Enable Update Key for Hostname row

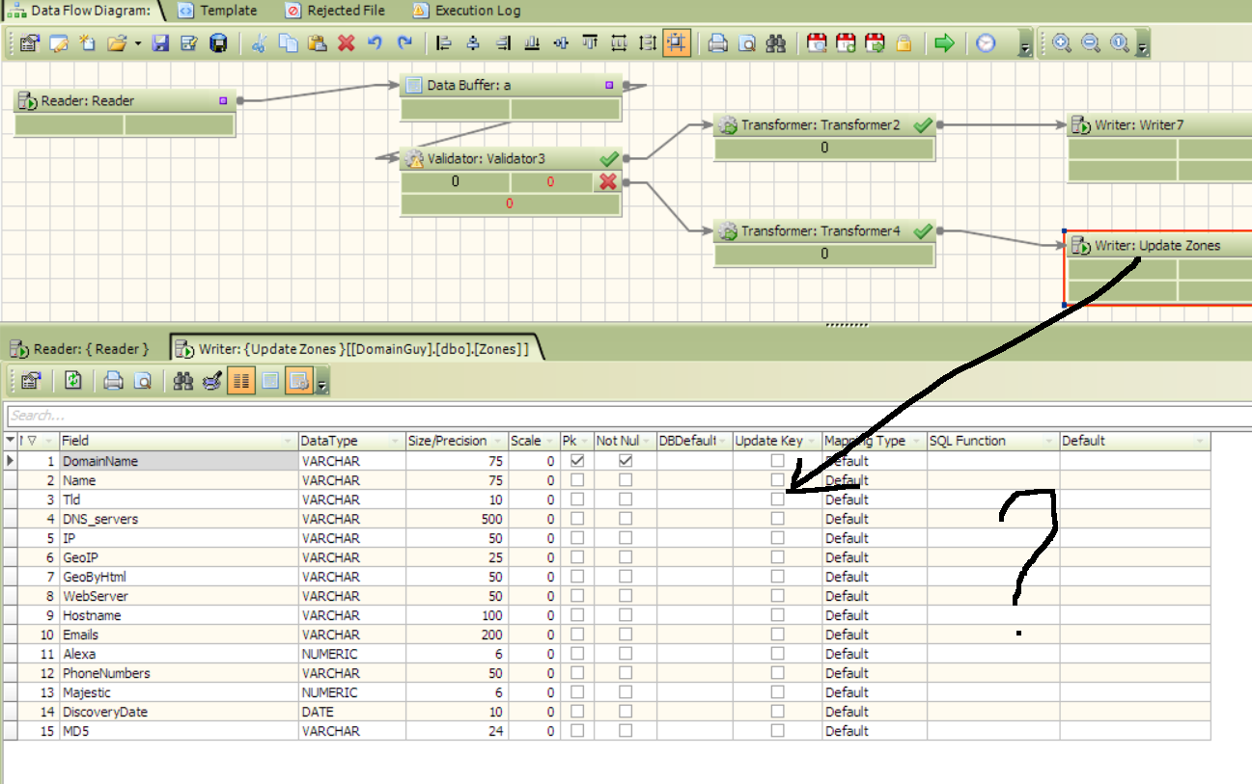[777, 615]
